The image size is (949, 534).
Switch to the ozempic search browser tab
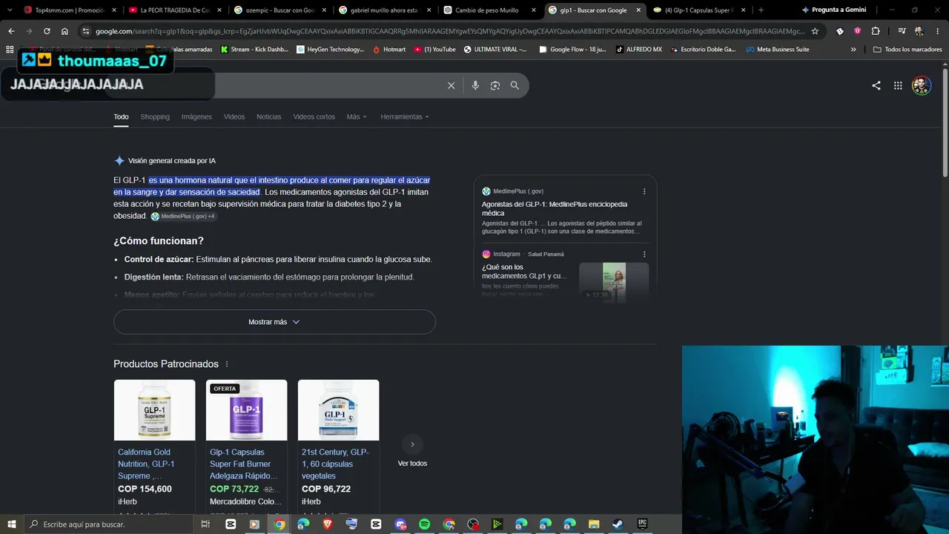279,10
